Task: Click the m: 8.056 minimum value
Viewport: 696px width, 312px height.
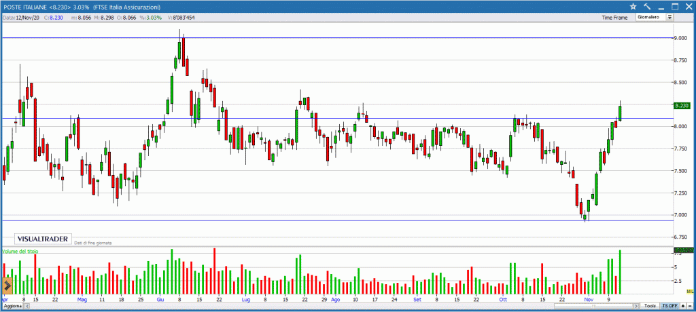Action: click(x=81, y=17)
